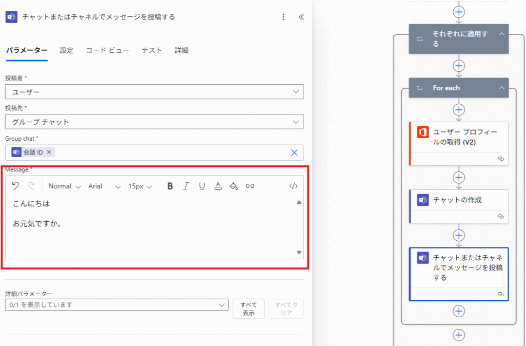Click Teams icon on message posting card
Viewport: 526px width, 346px height.
pos(423,258)
